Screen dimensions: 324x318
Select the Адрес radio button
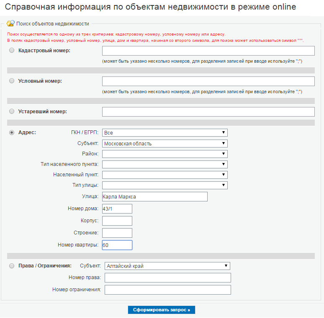(x=12, y=132)
